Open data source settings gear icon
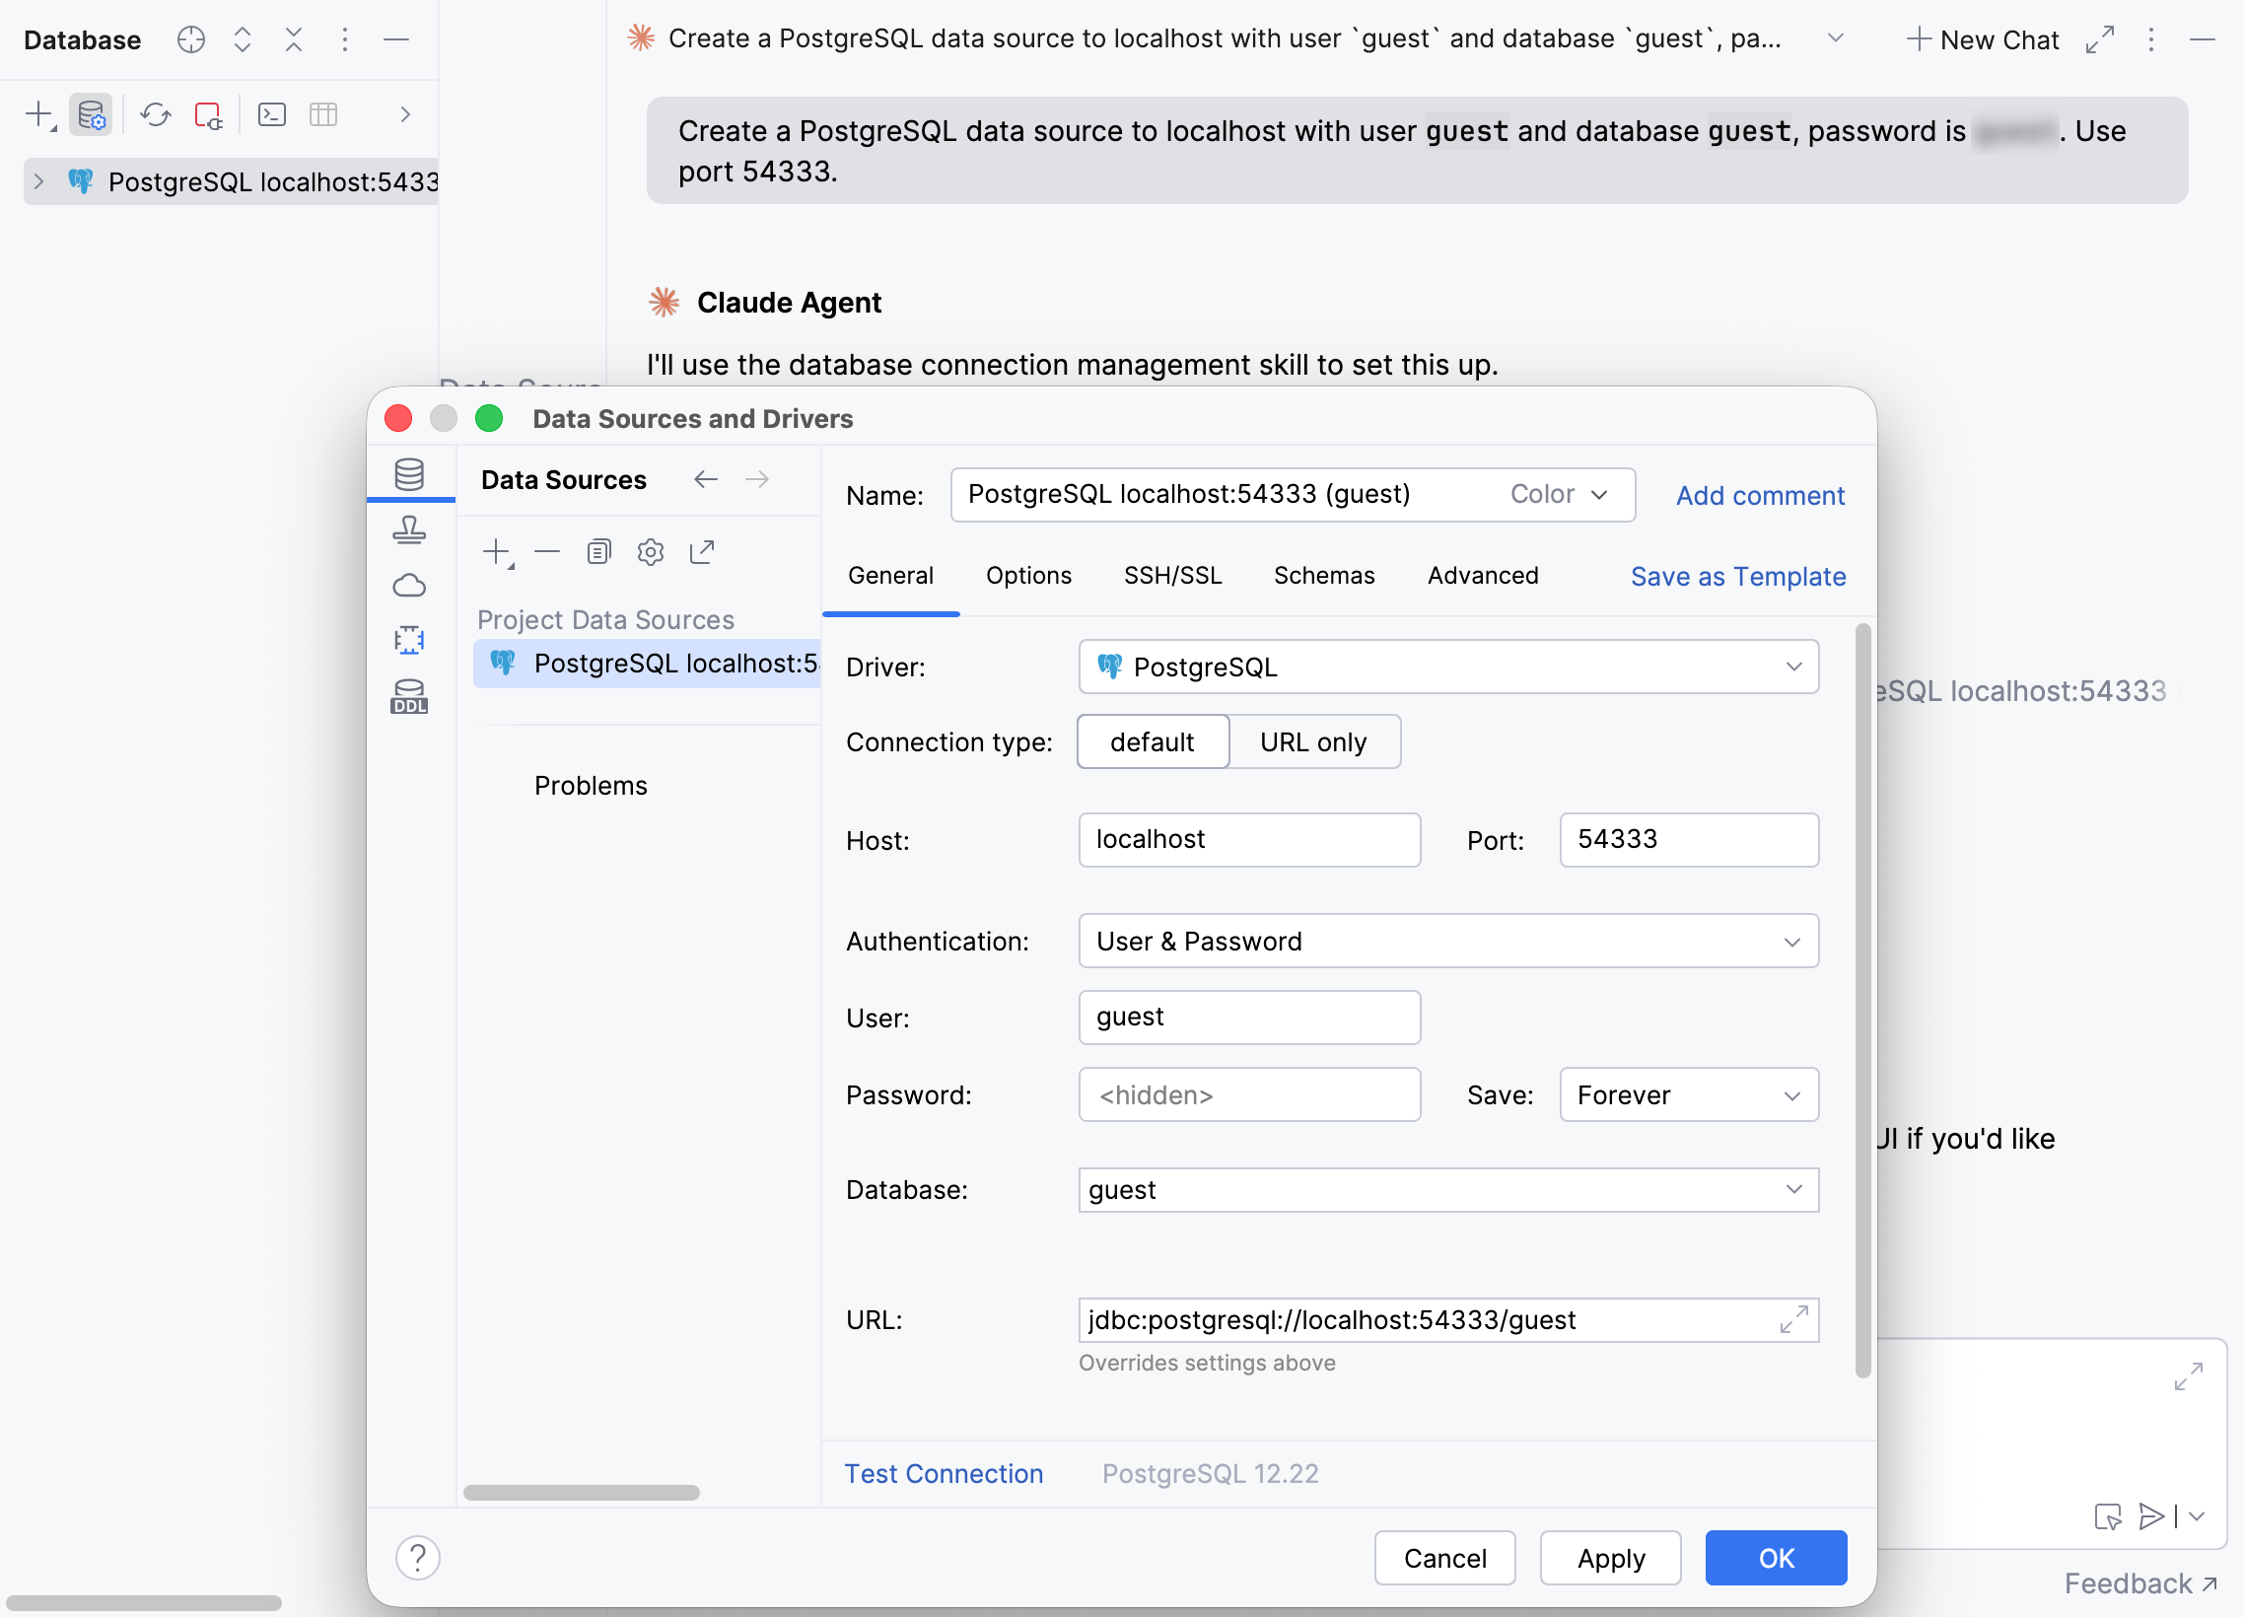Image resolution: width=2244 pixels, height=1617 pixels. (650, 552)
